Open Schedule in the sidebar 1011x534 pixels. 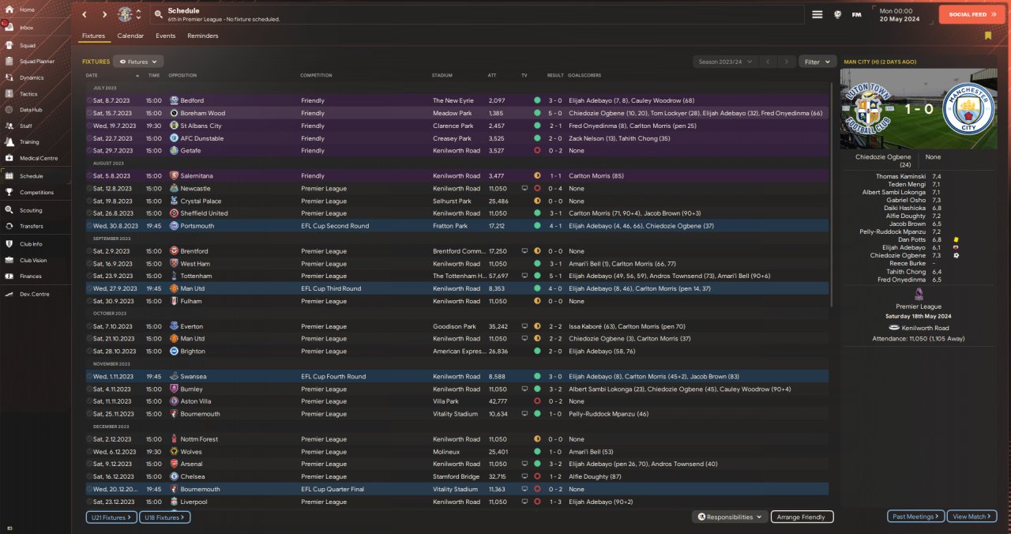36,176
